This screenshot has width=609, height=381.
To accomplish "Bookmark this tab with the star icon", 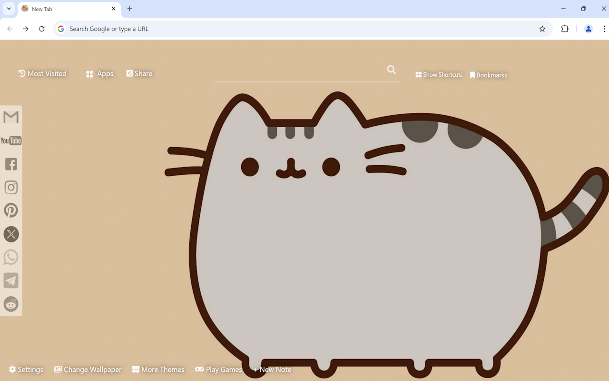I will pyautogui.click(x=542, y=29).
